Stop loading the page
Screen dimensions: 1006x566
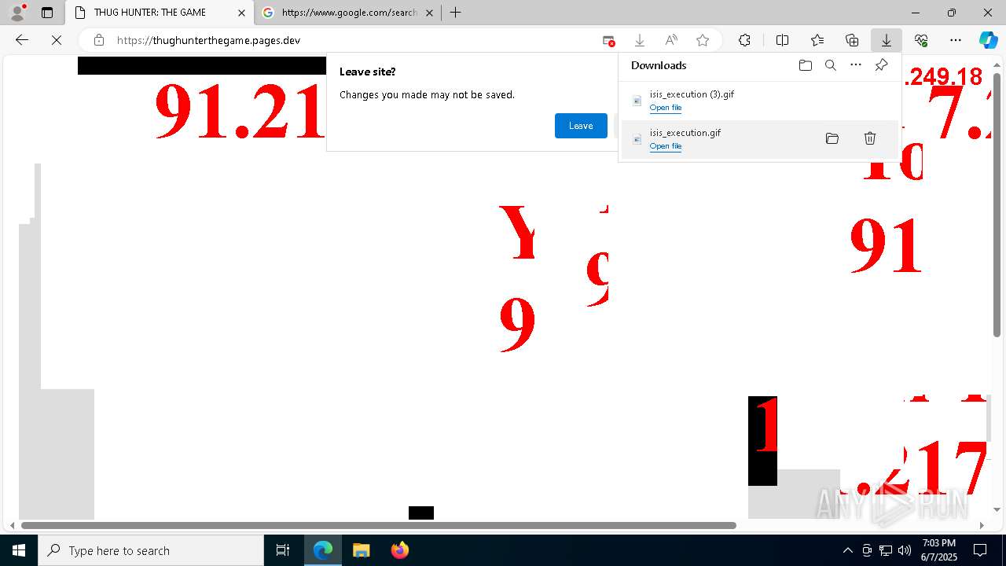tap(57, 40)
